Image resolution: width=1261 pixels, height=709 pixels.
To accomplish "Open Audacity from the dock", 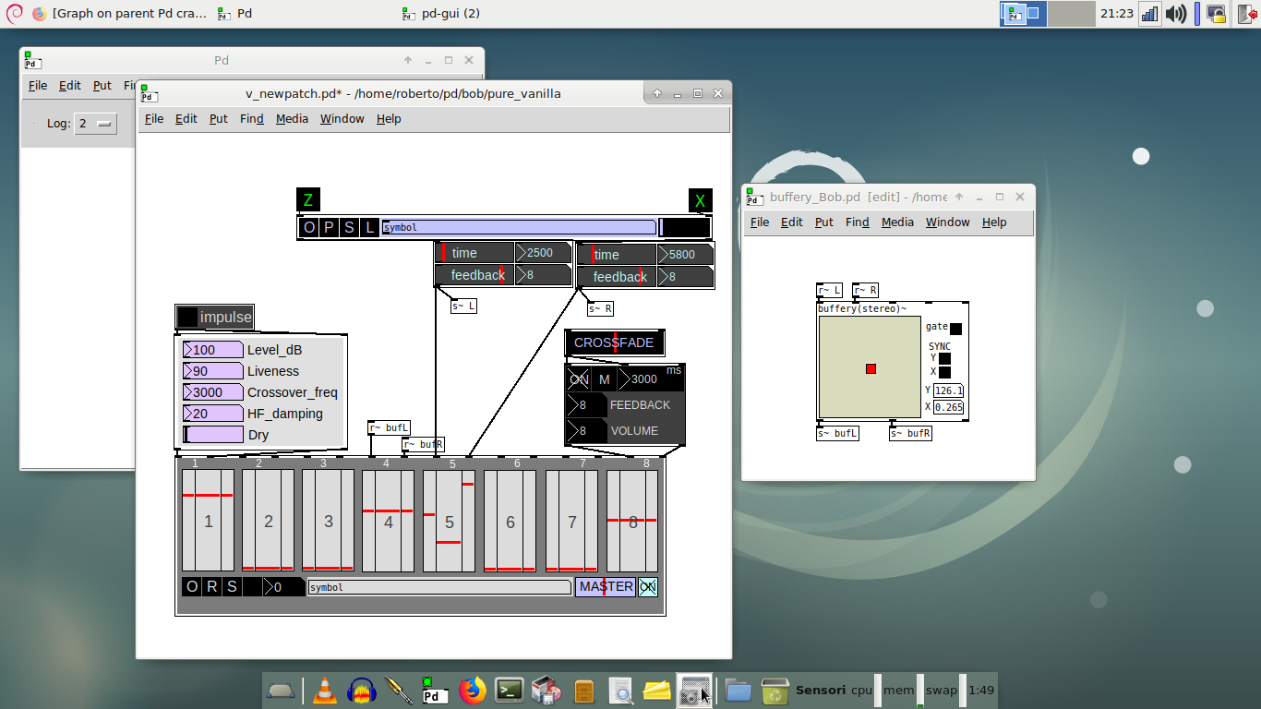I will [x=361, y=691].
